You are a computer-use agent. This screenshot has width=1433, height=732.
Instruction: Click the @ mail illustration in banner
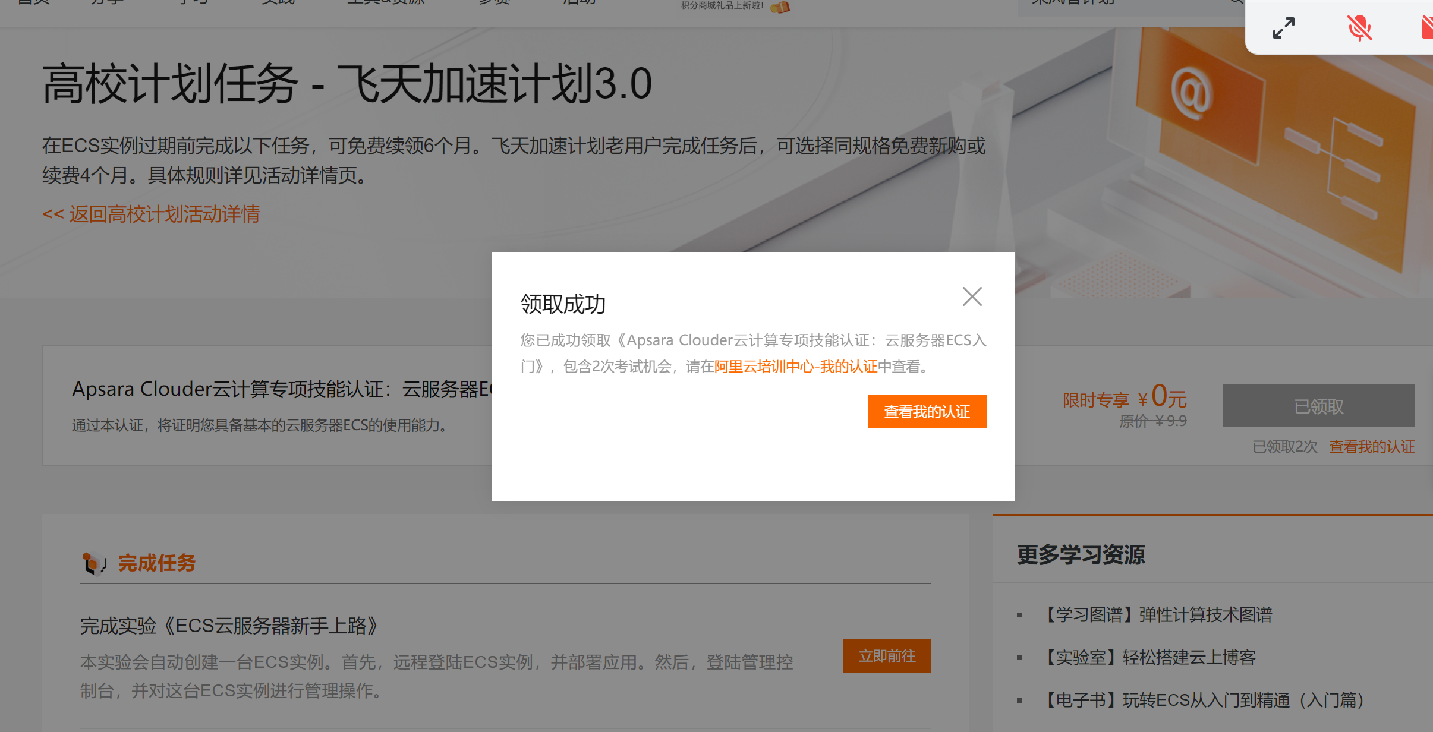1191,93
